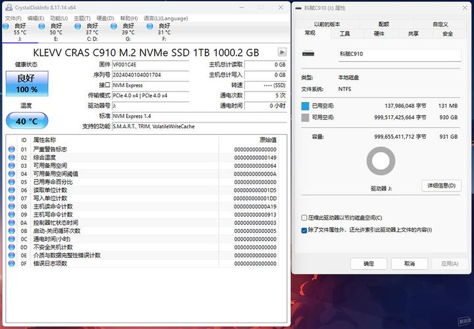The height and width of the screenshot is (329, 474).
Task: Open the 主题(T) menu
Action: pos(82,18)
